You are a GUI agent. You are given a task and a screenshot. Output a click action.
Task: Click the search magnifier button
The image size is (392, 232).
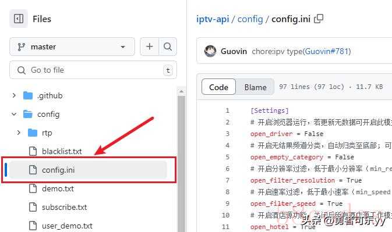(x=168, y=47)
